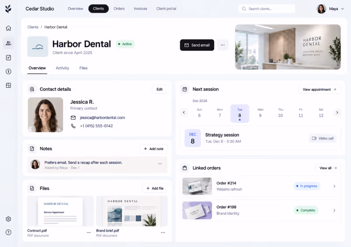
Task: Click the Next session calendar icon
Action: pyautogui.click(x=185, y=89)
